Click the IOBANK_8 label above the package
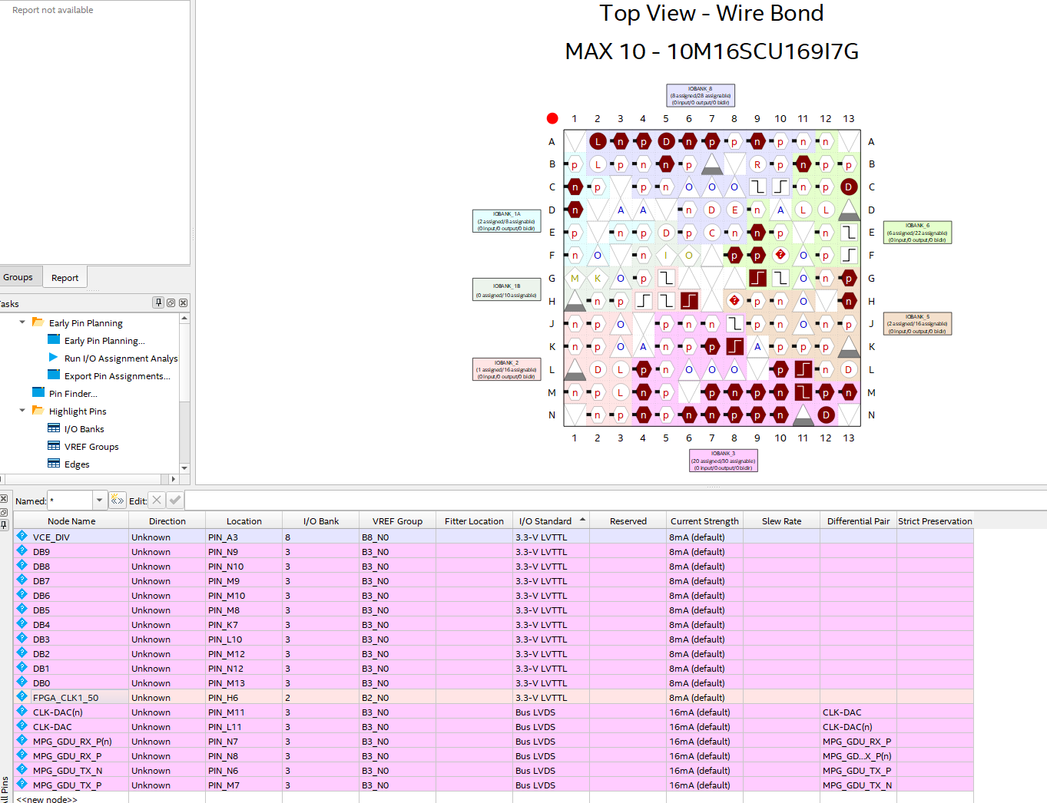The height and width of the screenshot is (803, 1047). 701,95
